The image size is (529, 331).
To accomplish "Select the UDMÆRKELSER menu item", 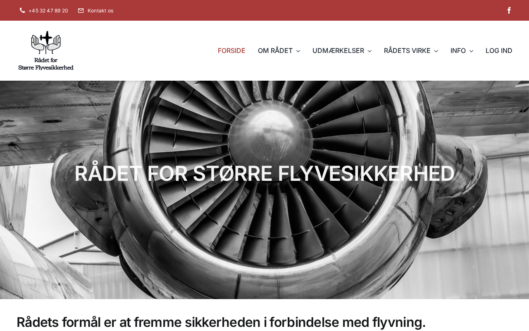I will (338, 50).
